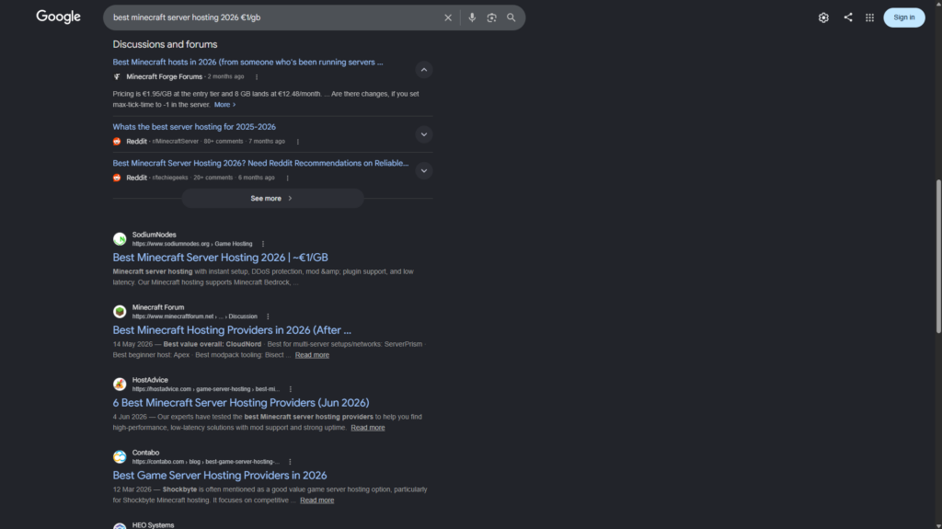Click the HEO Systems site name
Screen dimensions: 942x529
(x=154, y=525)
